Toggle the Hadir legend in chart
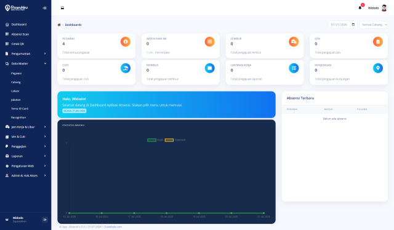Screen dimensions: 394x230 point(155,140)
